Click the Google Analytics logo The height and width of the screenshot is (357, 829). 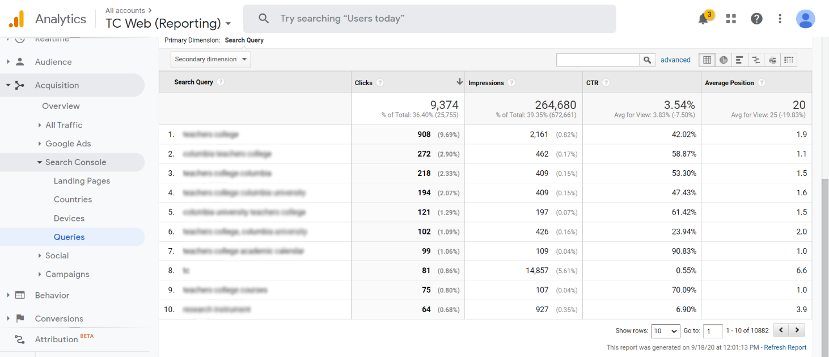coord(16,19)
